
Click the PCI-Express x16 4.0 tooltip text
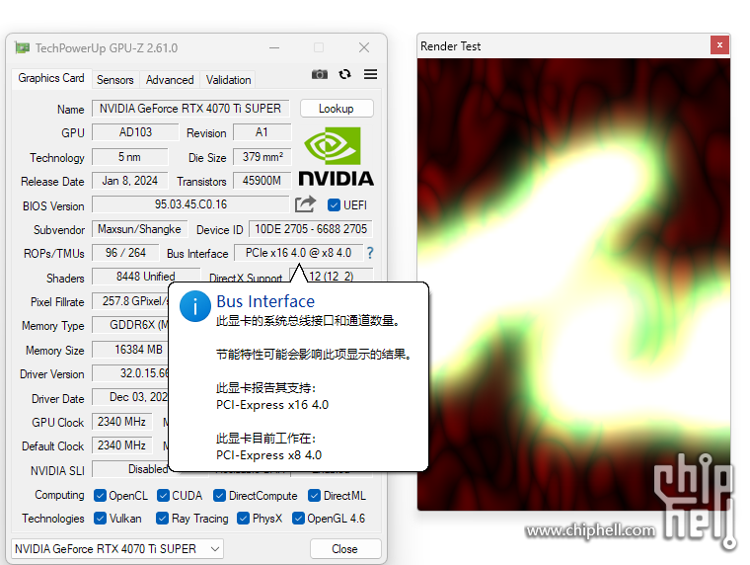coord(272,405)
